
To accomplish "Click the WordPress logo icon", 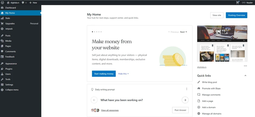I will pos(2,2).
